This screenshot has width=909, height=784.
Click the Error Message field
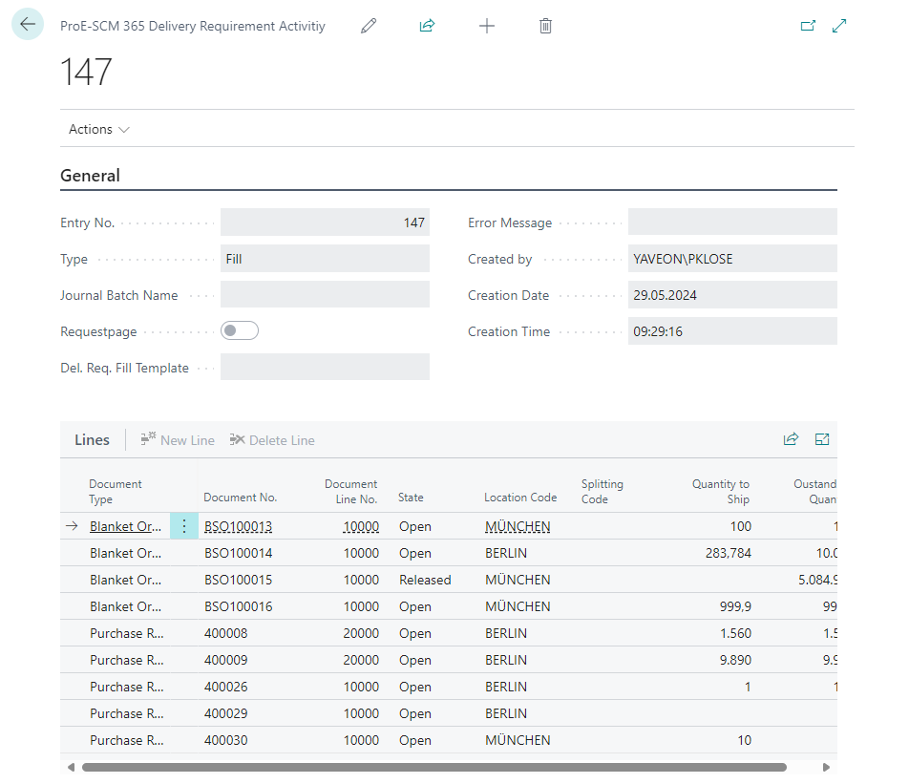(732, 222)
